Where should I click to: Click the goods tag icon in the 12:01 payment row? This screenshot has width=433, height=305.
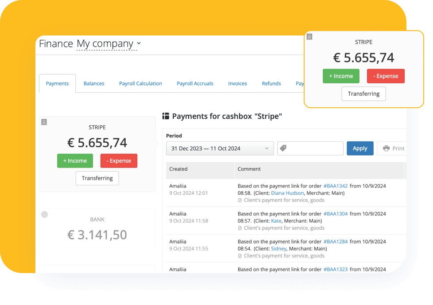240,200
